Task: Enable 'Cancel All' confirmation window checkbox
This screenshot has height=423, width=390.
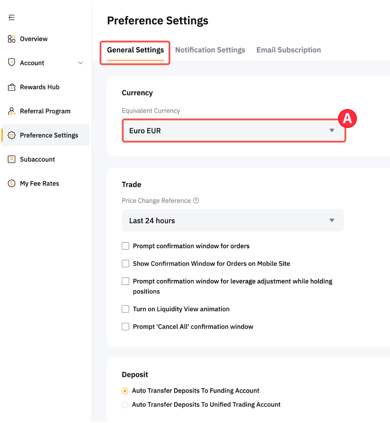Action: (x=125, y=327)
